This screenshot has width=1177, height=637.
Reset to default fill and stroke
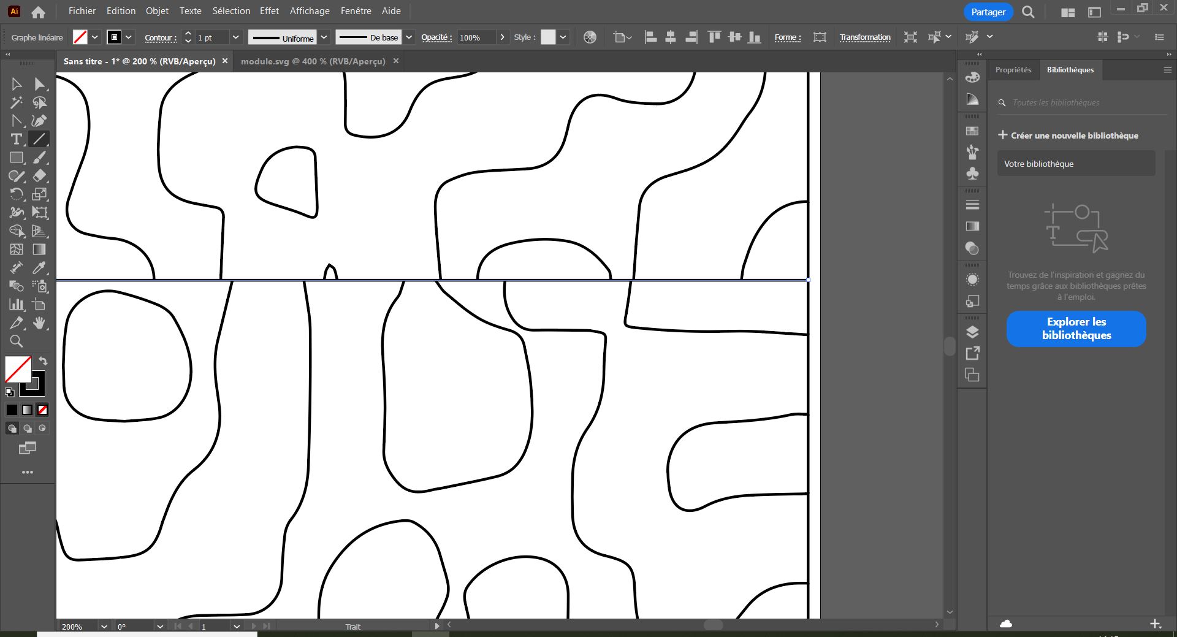[x=9, y=392]
